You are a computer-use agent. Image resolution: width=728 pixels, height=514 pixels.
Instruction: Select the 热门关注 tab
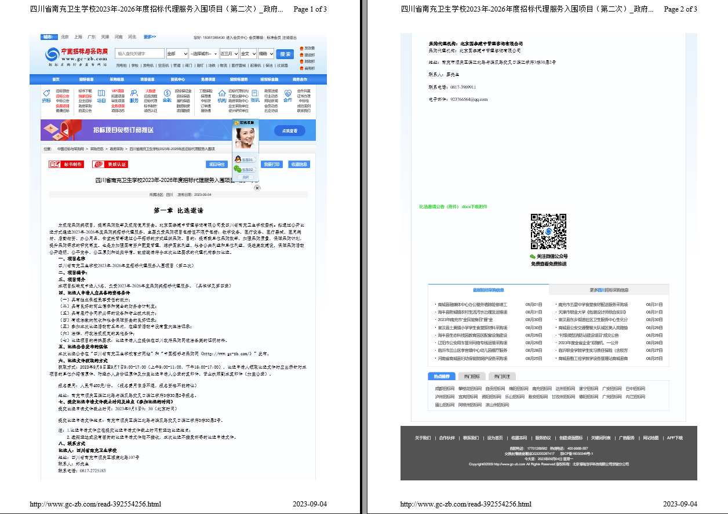pyautogui.click(x=502, y=376)
